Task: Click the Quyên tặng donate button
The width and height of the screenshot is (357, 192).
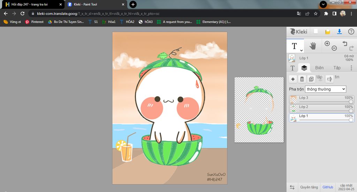Action: click(309, 187)
